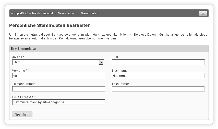Click the heading Persönliche Stammdaten bearbeiten
The width and height of the screenshot is (218, 129).
click(x=50, y=25)
